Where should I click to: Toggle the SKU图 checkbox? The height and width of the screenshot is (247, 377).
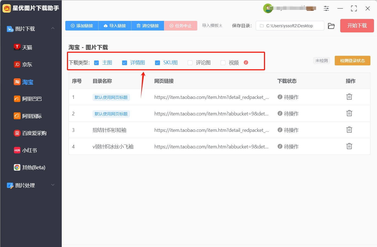pos(157,63)
